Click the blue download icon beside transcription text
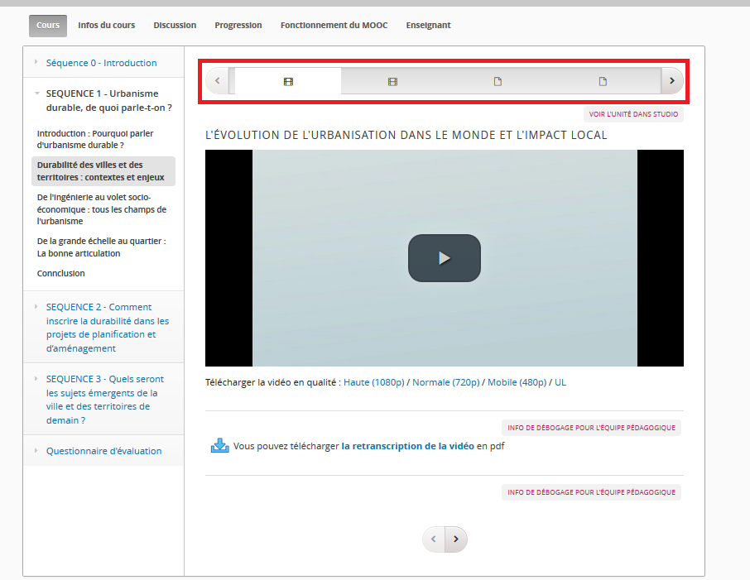Screen dimensions: 750x580 tap(219, 446)
